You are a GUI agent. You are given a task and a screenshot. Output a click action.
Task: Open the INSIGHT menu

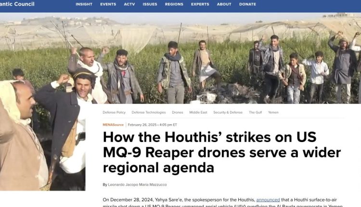(84, 4)
